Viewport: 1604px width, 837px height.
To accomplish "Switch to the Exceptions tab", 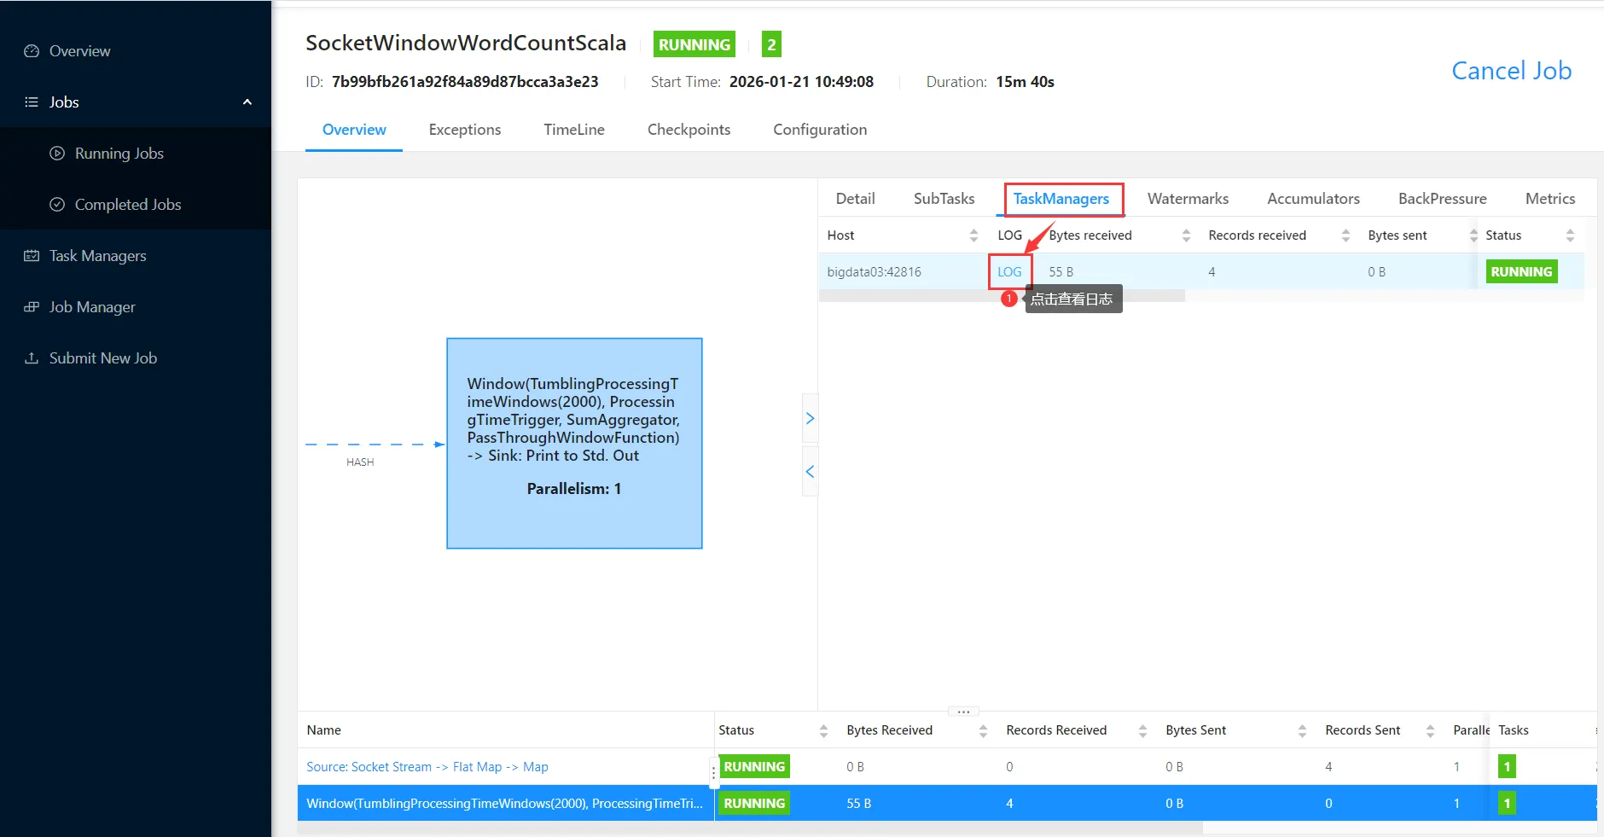I will pyautogui.click(x=465, y=130).
